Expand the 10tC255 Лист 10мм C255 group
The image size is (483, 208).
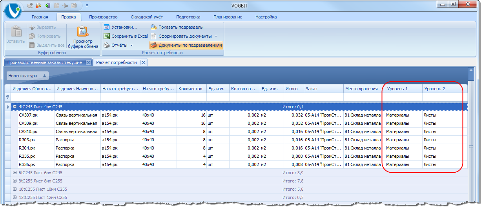click(x=15, y=189)
